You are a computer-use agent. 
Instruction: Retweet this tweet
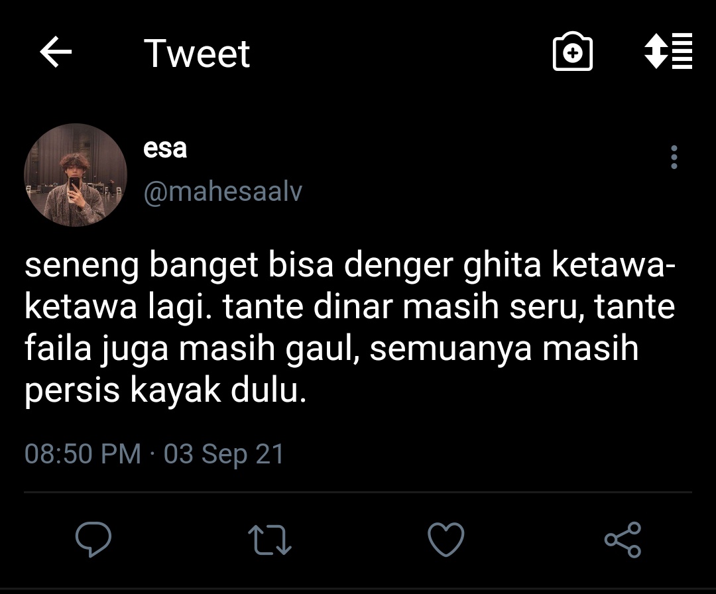click(x=269, y=540)
